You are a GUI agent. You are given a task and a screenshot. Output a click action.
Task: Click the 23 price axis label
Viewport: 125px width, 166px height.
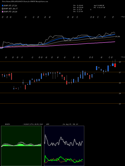[120, 93]
